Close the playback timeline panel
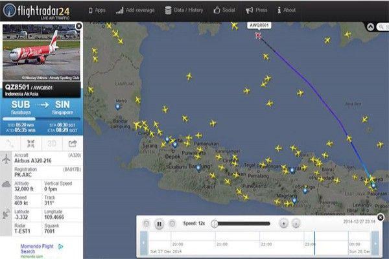 [x=380, y=218]
